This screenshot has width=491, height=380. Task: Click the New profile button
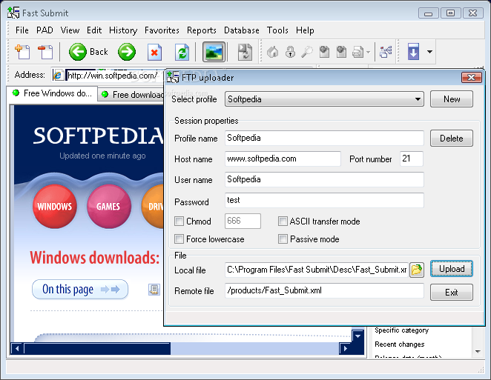tap(452, 99)
